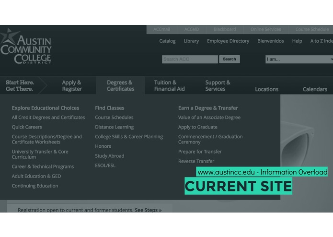
Task: Open Apply to Graduate
Action: click(x=198, y=127)
